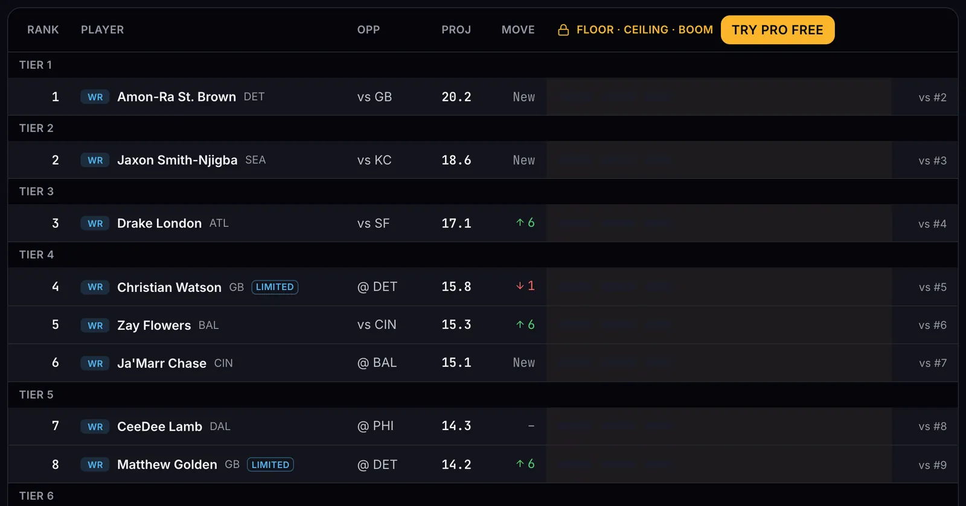966x506 pixels.
Task: Open Jaxon Smith-Njigba player name
Action: click(177, 160)
